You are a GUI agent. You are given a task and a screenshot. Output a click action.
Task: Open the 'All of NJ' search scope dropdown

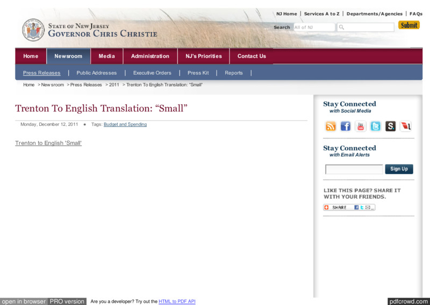[314, 27]
